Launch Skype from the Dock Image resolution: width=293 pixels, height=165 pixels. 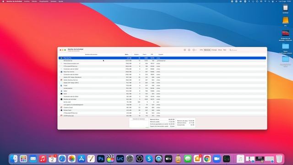[x=149, y=159]
